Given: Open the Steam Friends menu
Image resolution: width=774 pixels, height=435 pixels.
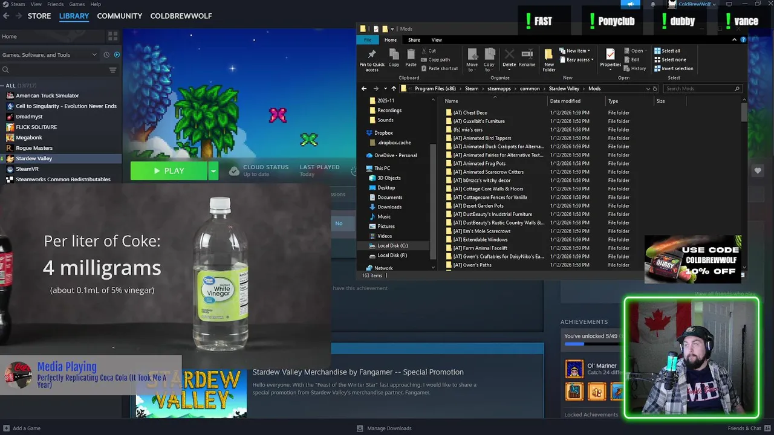Looking at the screenshot, I should (56, 4).
